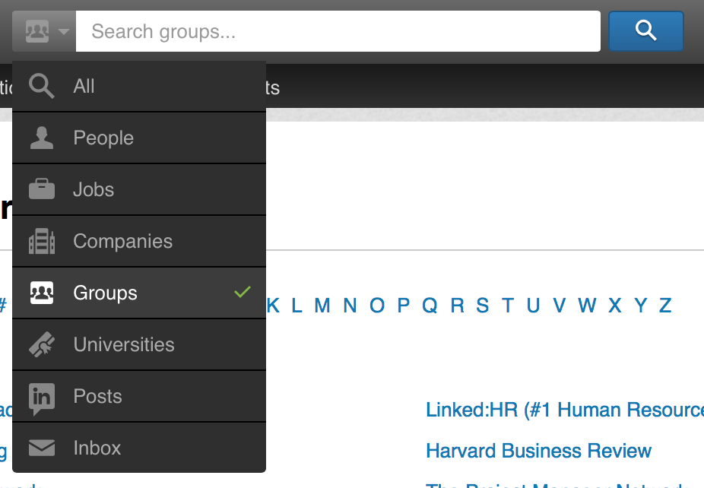Jump to groups starting with letter M
This screenshot has width=704, height=488.
coord(322,306)
